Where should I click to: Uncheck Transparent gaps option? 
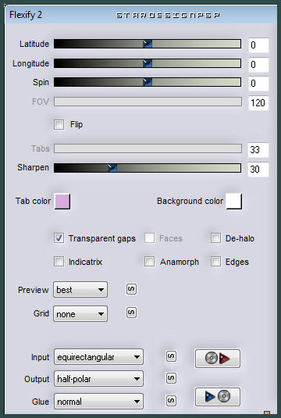(59, 238)
